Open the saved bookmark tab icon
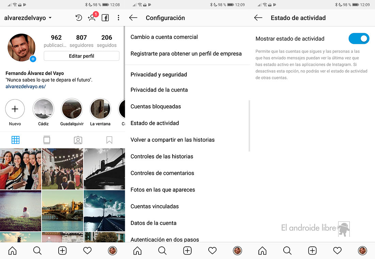The width and height of the screenshot is (375, 259). [x=109, y=140]
